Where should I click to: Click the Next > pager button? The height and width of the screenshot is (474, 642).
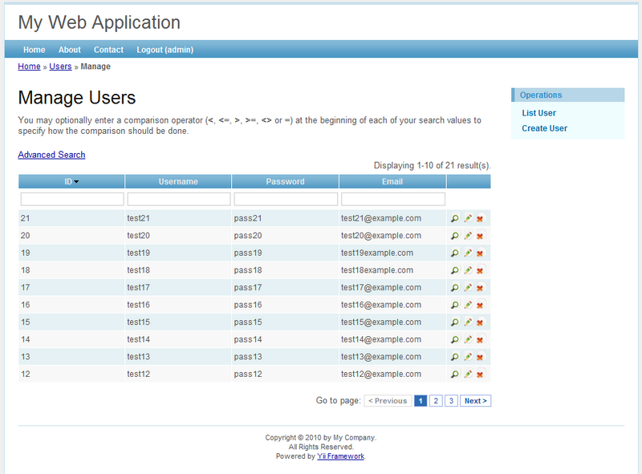coord(475,401)
